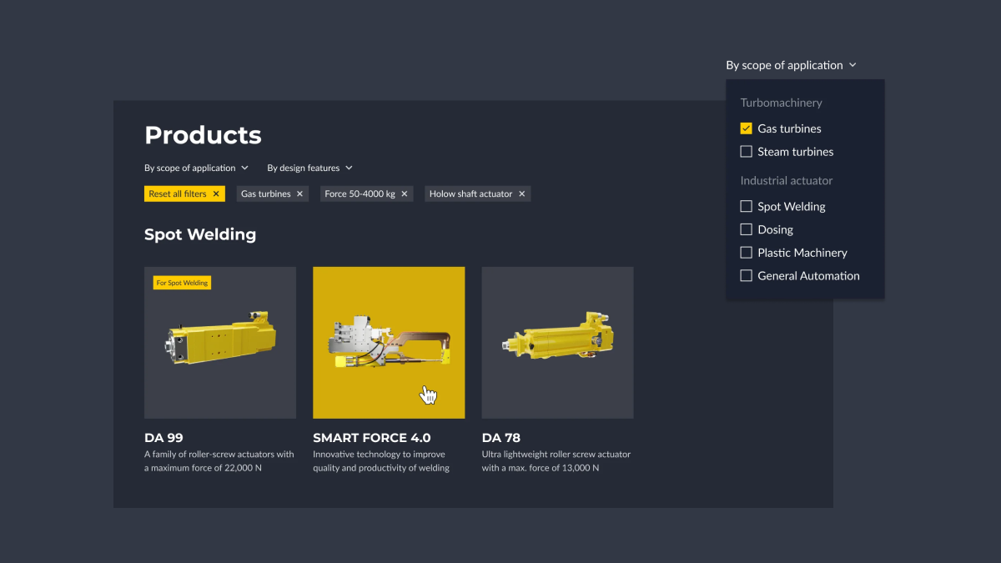
Task: Click the Gas turbines label in dropdown
Action: [x=789, y=128]
